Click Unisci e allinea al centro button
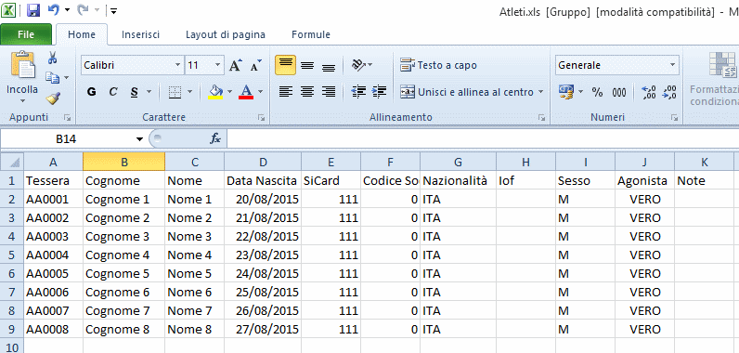The width and height of the screenshot is (739, 353). [472, 92]
